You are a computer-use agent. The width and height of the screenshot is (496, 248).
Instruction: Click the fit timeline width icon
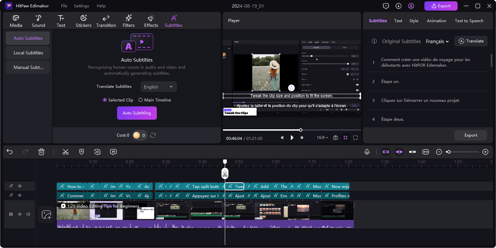coord(426,152)
